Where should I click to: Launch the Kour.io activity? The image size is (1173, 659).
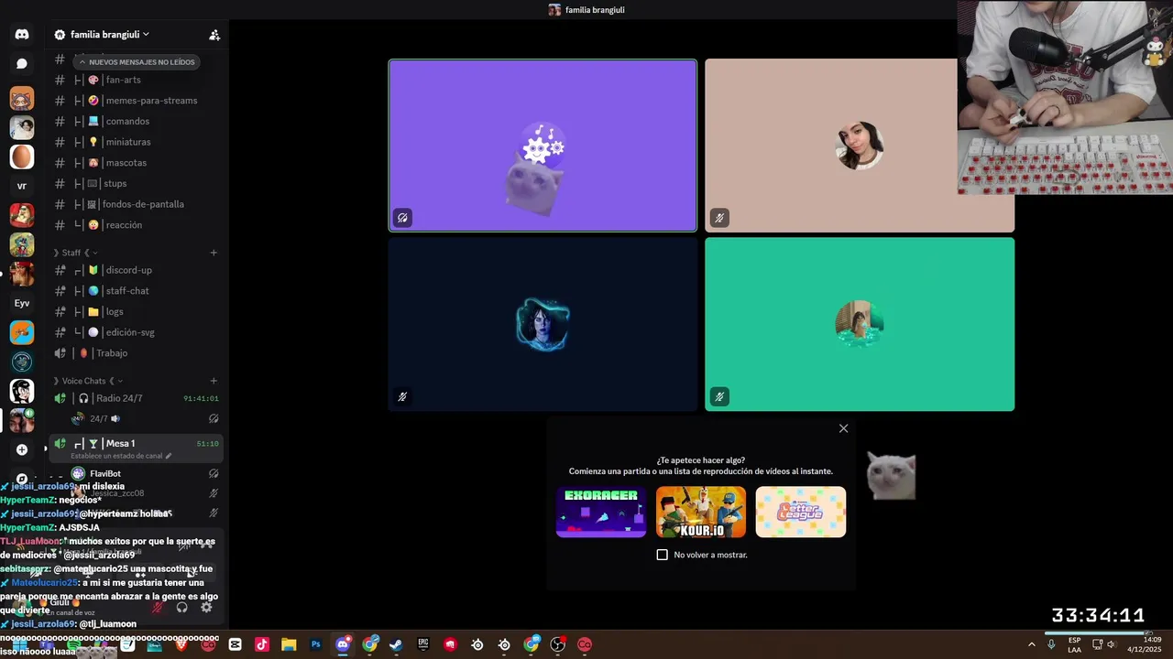coord(701,512)
